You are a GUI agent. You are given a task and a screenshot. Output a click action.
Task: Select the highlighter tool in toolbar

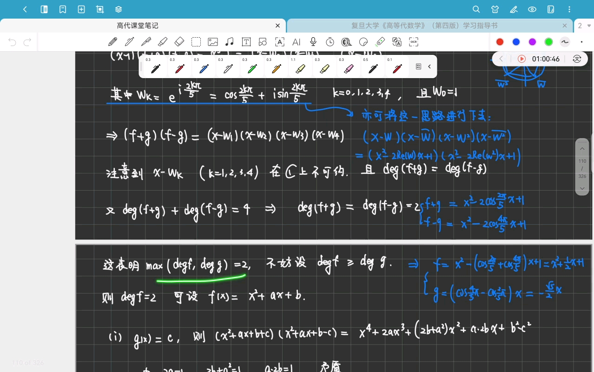coord(163,42)
